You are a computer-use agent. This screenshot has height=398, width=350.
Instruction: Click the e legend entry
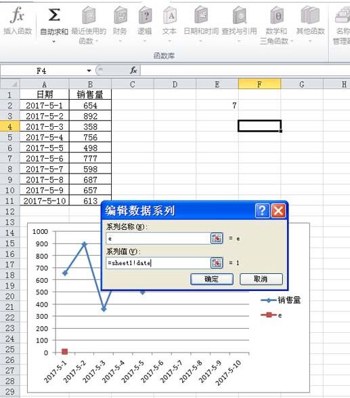[x=271, y=315]
